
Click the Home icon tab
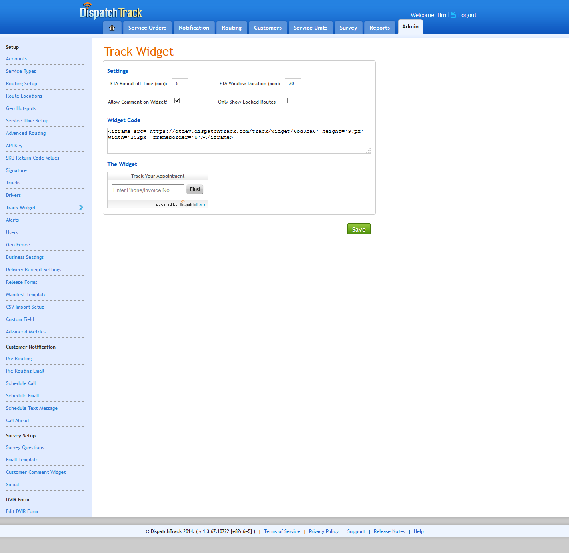pos(112,28)
